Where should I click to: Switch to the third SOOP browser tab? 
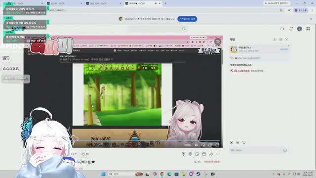click(104, 3)
